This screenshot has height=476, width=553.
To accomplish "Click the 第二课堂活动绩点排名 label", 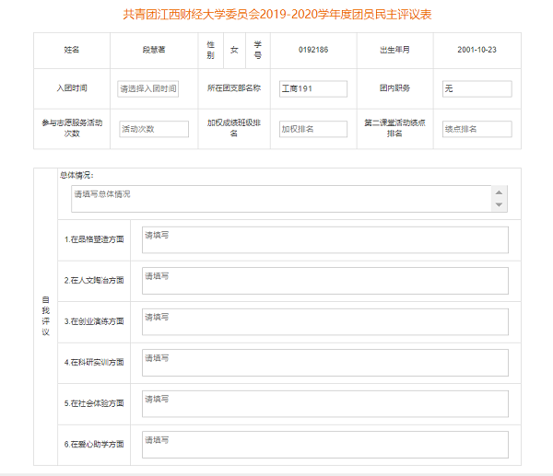I will coord(394,128).
